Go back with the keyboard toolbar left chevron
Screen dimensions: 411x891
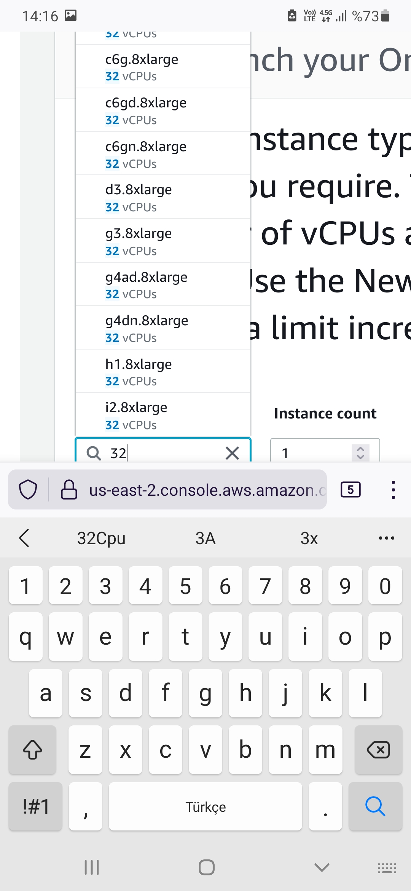click(24, 538)
